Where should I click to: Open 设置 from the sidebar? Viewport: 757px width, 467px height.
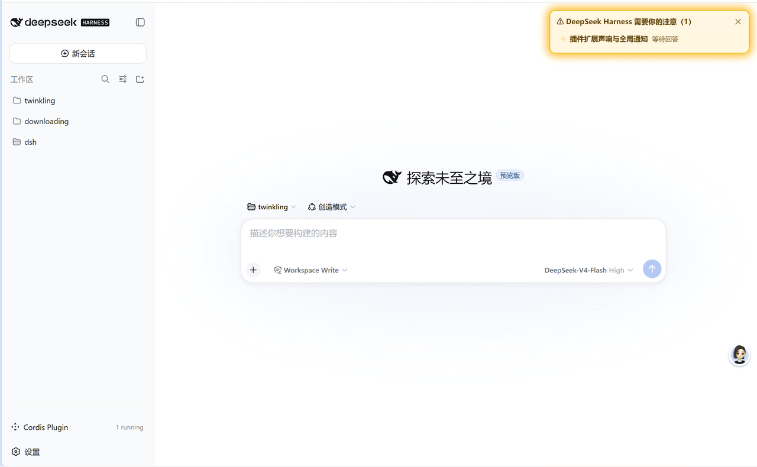tap(78, 452)
